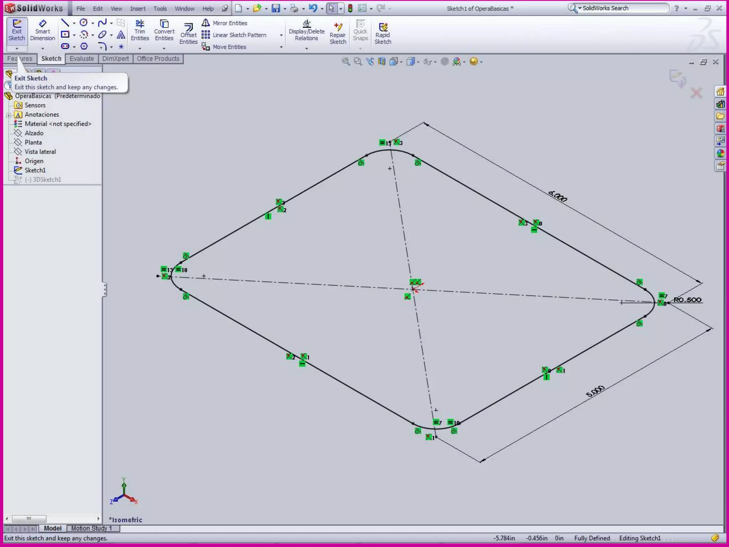
Task: Click the Repair Sketch button
Action: pos(337,34)
